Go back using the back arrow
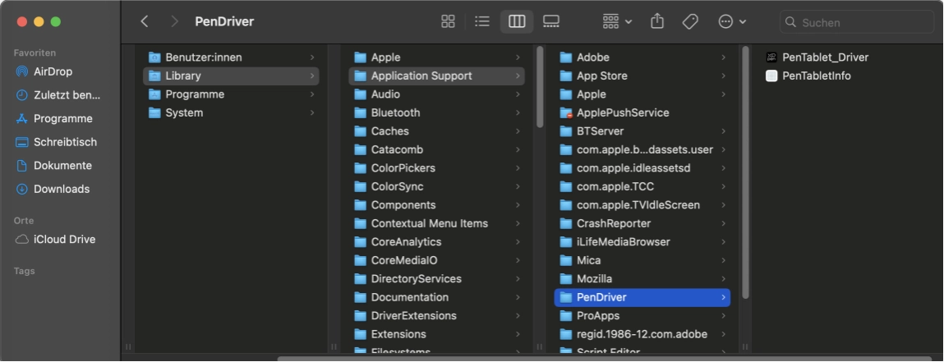Viewport: 944px width, 362px height. [x=145, y=22]
